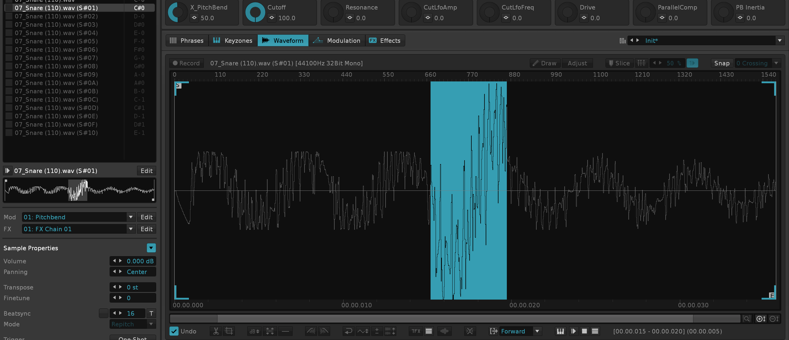Toggle the Undo checkbox

coord(174,331)
